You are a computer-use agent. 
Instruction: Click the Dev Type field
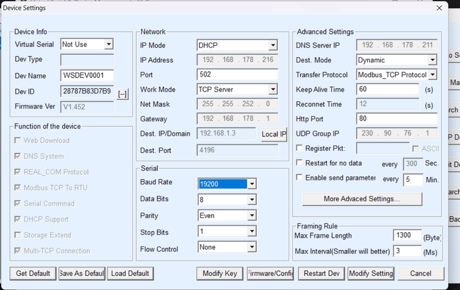point(87,60)
